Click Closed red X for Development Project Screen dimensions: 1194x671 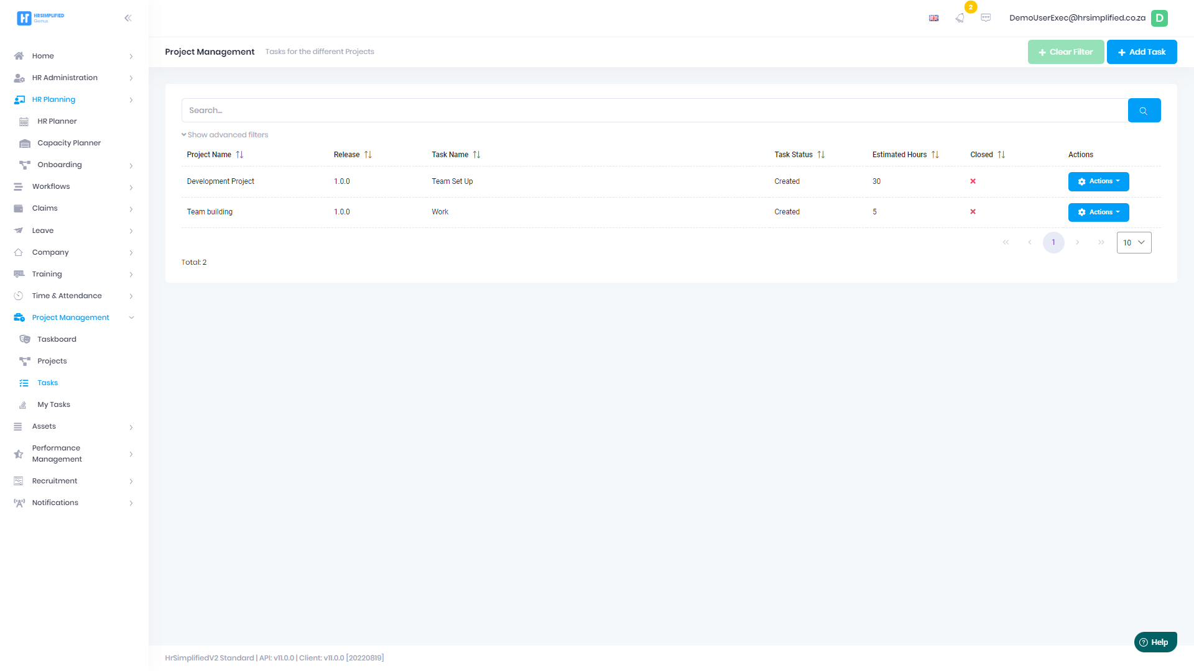click(973, 181)
